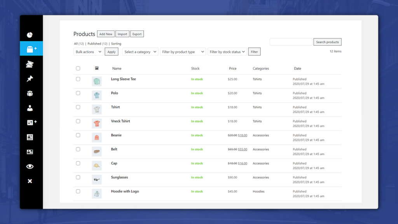The height and width of the screenshot is (224, 398).
Task: Check the Vneck Tshirt checkbox
Action: point(78,121)
